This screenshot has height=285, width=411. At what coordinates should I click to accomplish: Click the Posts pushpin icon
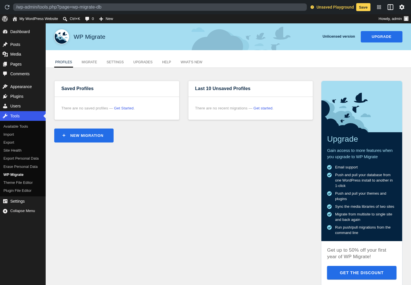[5, 44]
